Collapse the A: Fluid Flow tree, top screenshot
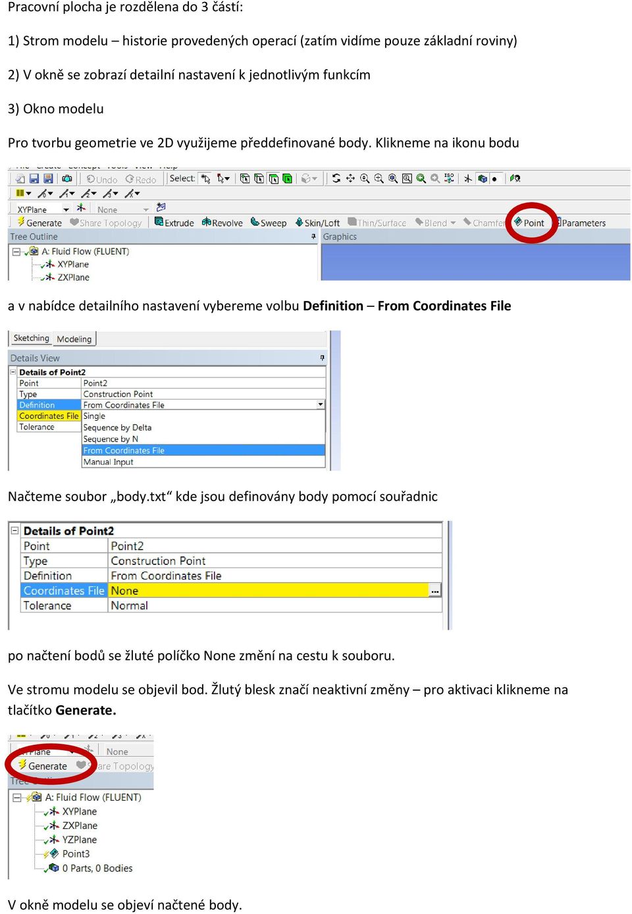 [16, 252]
